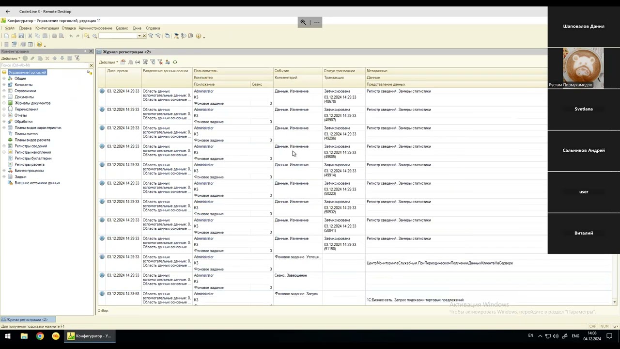This screenshot has width=620, height=349.
Task: Click the add icon in Конфигурация panel
Action: (25, 58)
